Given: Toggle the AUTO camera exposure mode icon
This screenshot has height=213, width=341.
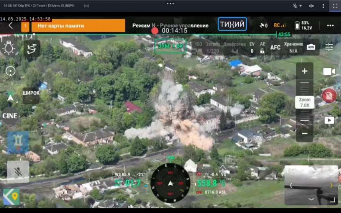Looking at the screenshot, I should click(x=311, y=47).
